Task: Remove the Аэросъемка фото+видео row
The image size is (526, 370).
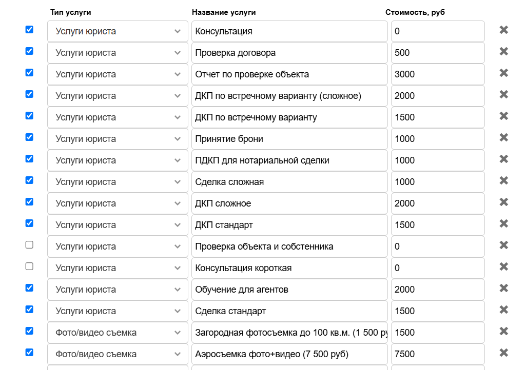Action: click(x=503, y=353)
